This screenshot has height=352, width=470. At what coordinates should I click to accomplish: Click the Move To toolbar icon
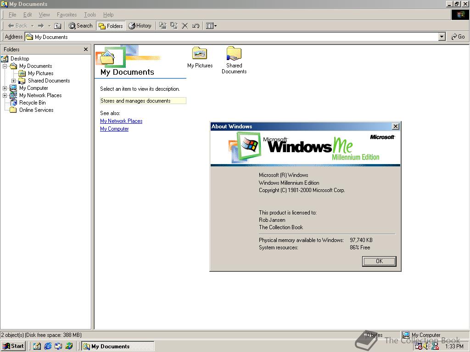click(163, 26)
